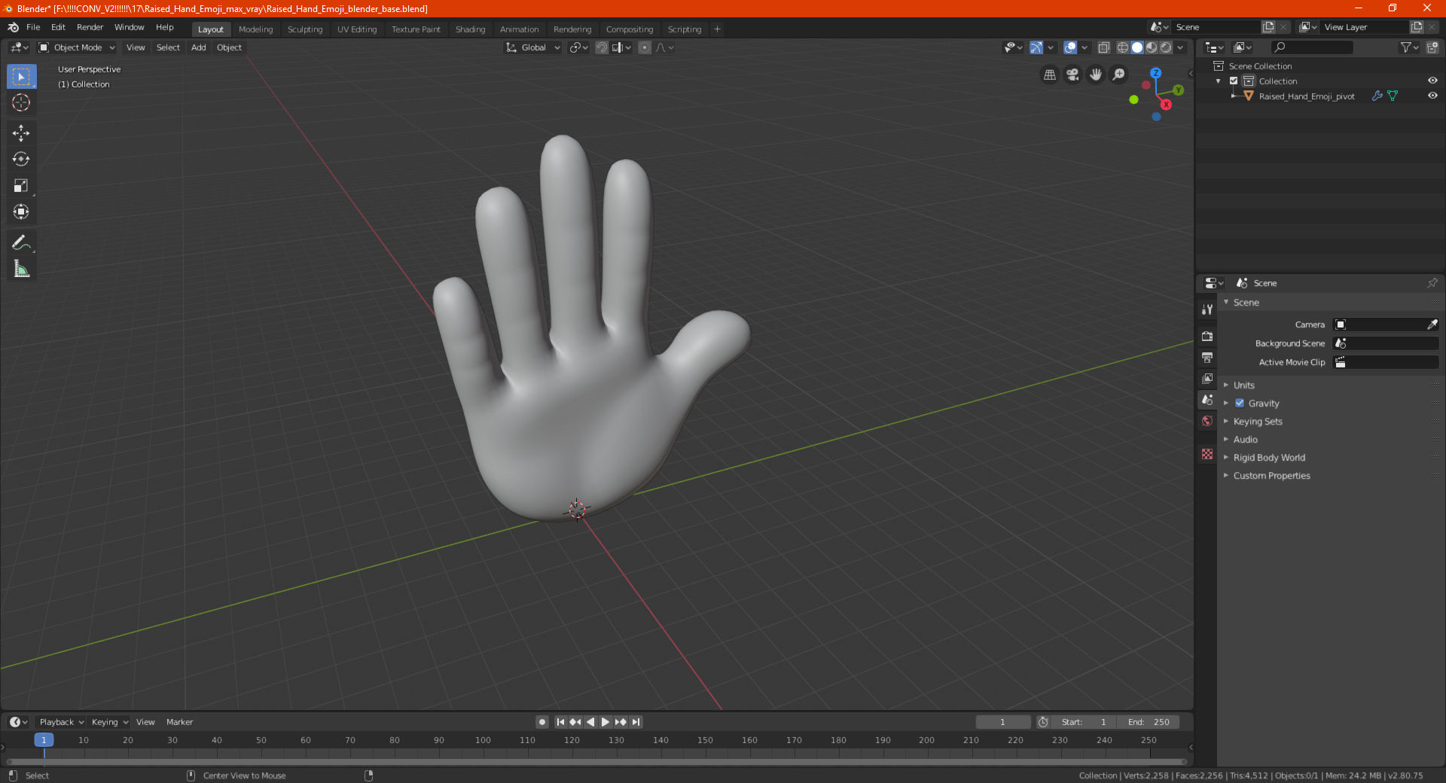Viewport: 1446px width, 783px height.
Task: Play the animation in reverse
Action: pos(590,722)
